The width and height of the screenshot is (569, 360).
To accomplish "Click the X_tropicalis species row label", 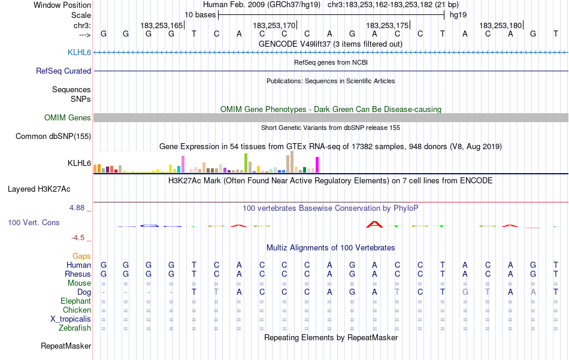I will 71,319.
